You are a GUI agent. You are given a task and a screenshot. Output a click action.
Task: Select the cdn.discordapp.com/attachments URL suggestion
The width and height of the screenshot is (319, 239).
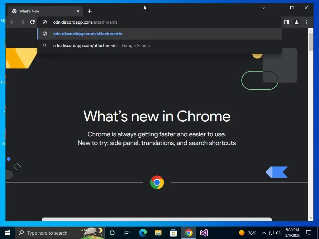[160, 34]
